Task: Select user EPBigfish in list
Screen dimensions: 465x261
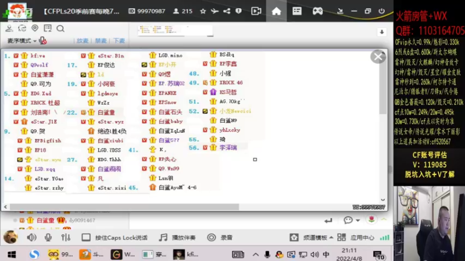Action: tap(48, 141)
